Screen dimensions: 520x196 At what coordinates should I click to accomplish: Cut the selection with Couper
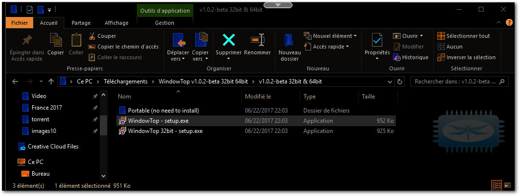pos(102,36)
